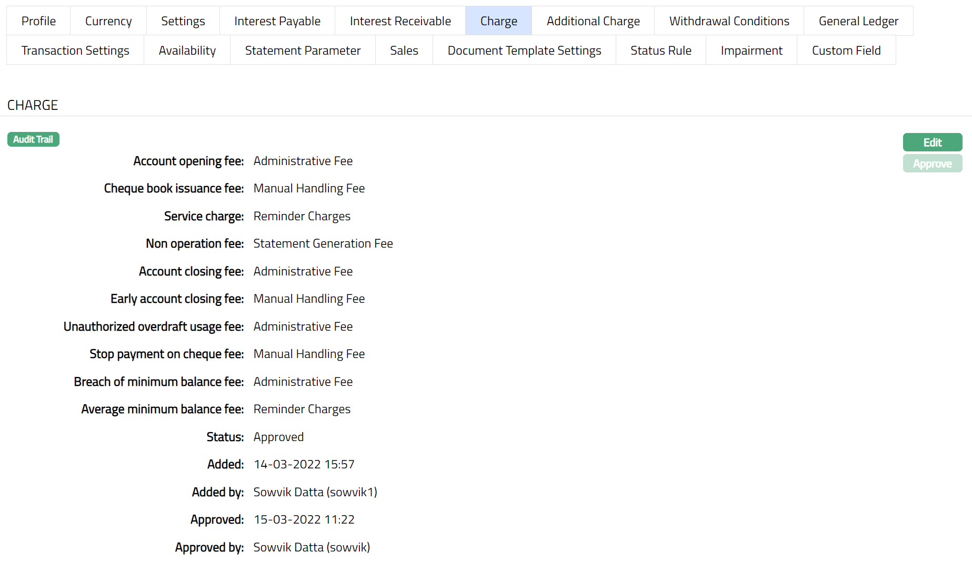
Task: Click the active Charge tab
Action: pyautogui.click(x=498, y=21)
